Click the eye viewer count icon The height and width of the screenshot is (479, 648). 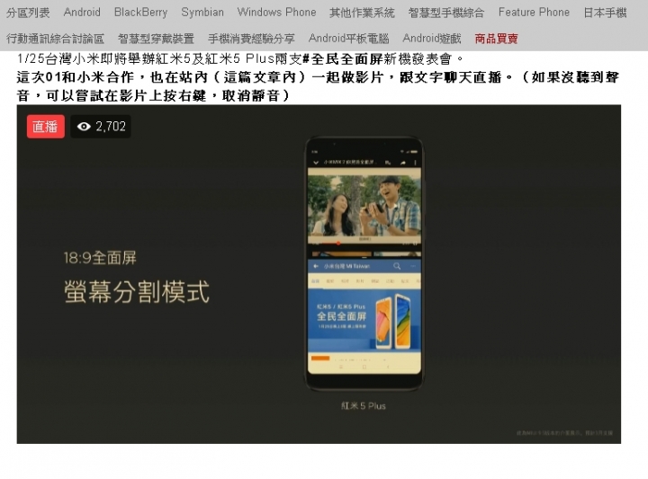tap(84, 126)
